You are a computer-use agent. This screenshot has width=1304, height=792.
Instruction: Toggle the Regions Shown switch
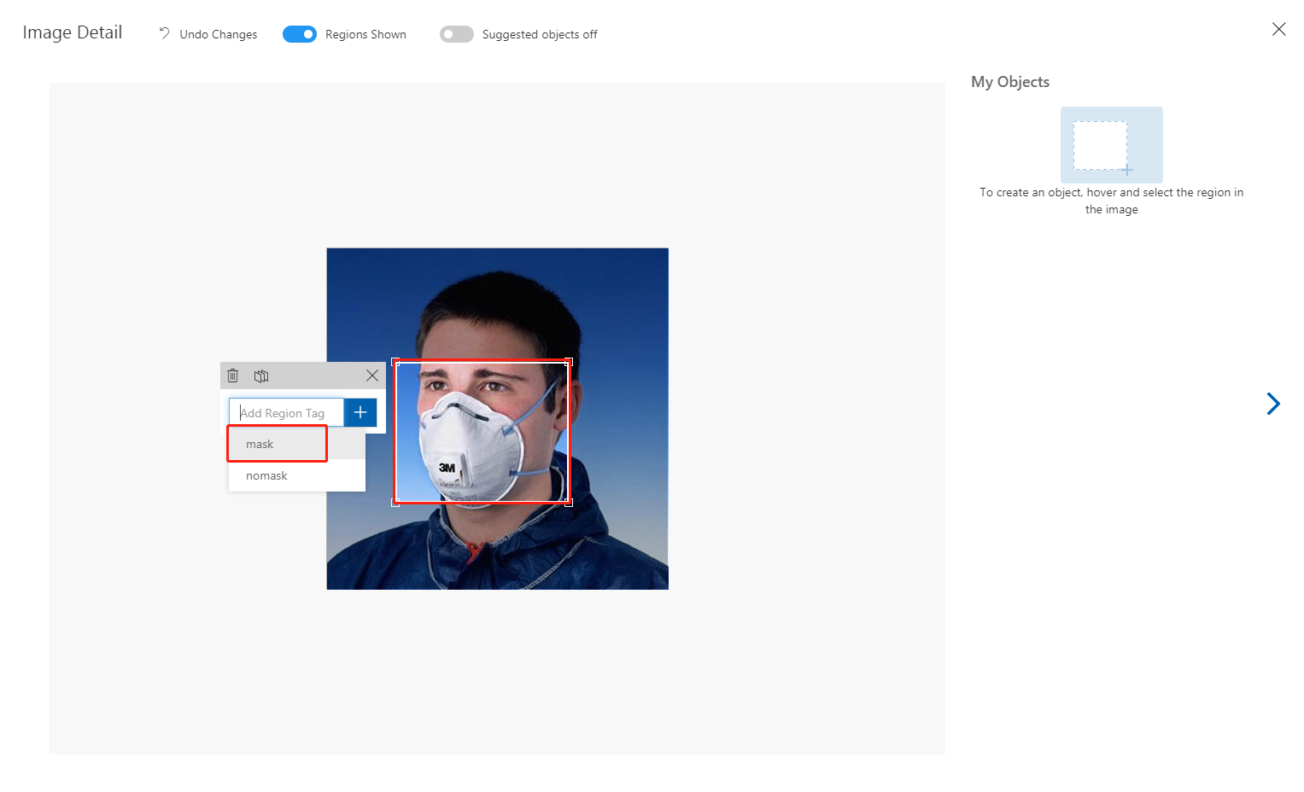coord(300,34)
